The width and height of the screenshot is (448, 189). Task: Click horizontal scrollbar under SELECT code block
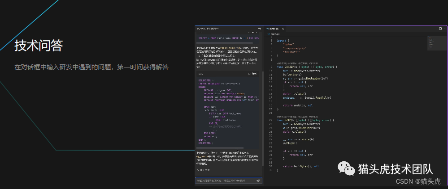point(225,43)
